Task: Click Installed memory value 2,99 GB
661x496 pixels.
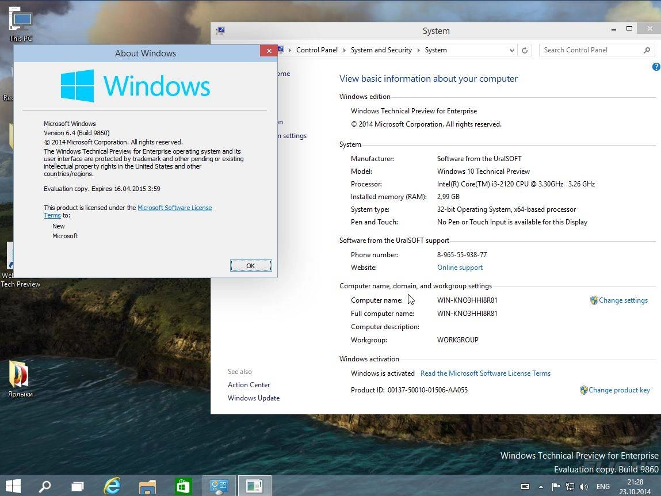Action: [x=448, y=197]
